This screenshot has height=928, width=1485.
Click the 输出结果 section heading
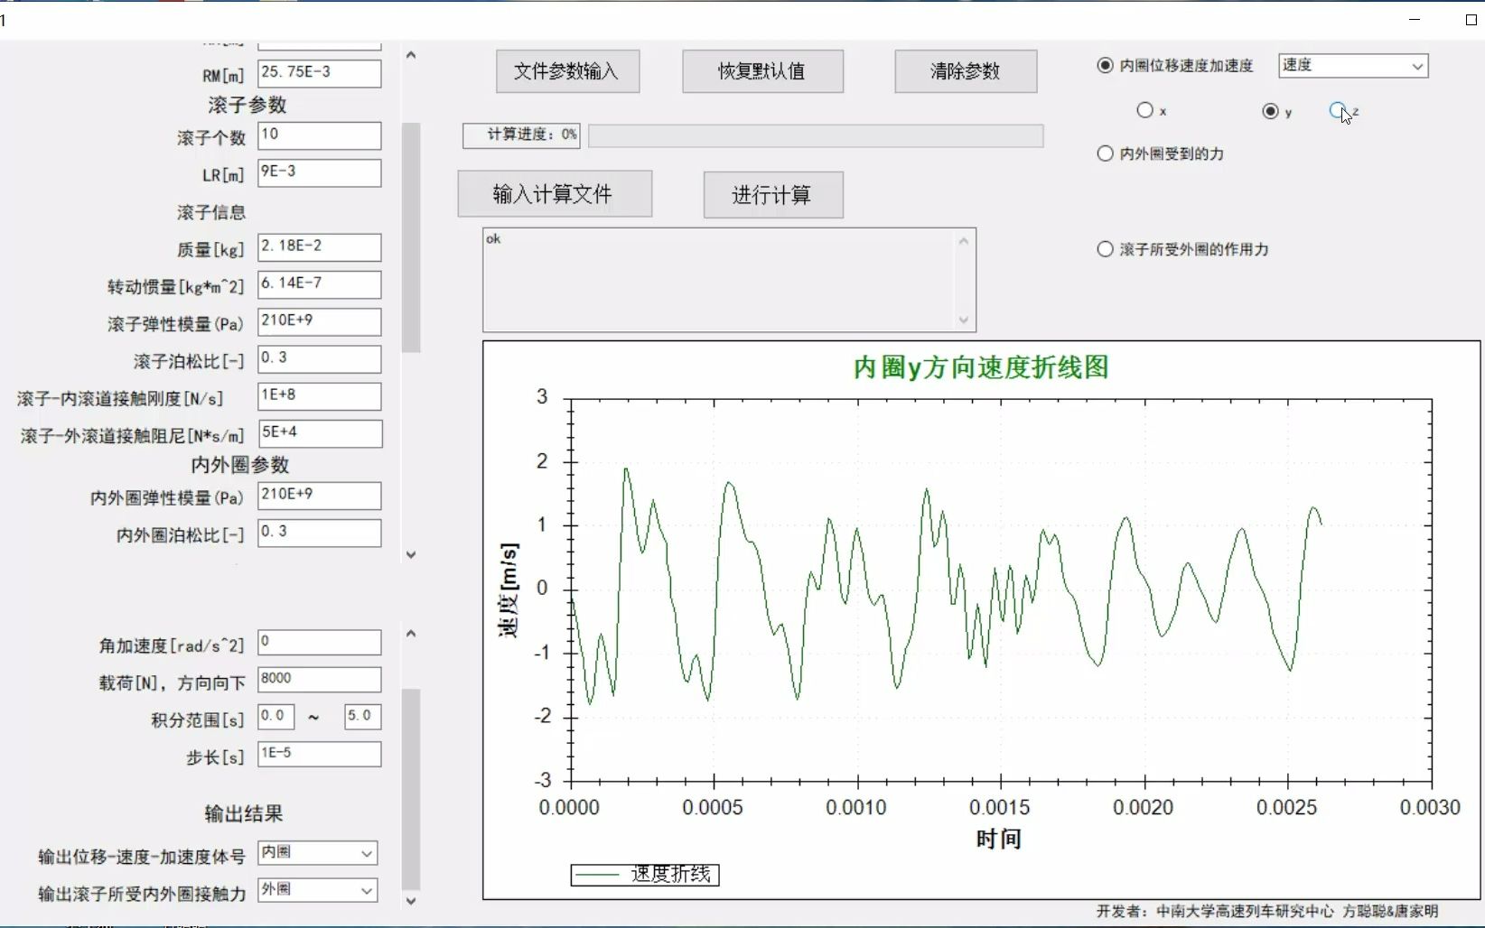(x=244, y=813)
